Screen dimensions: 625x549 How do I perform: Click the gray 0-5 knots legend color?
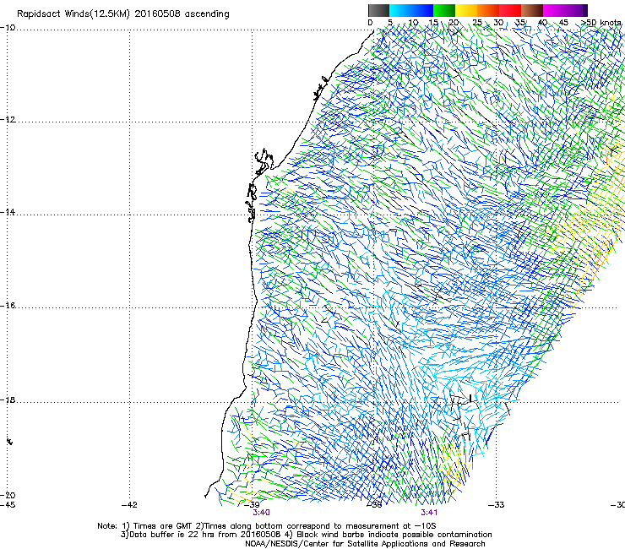click(x=378, y=10)
